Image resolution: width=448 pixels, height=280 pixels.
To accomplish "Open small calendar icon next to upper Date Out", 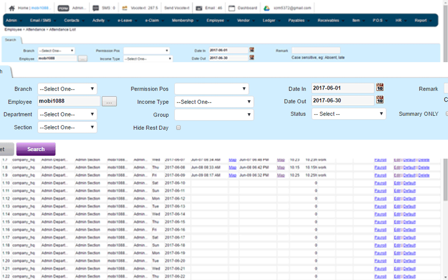I will coord(252,57).
